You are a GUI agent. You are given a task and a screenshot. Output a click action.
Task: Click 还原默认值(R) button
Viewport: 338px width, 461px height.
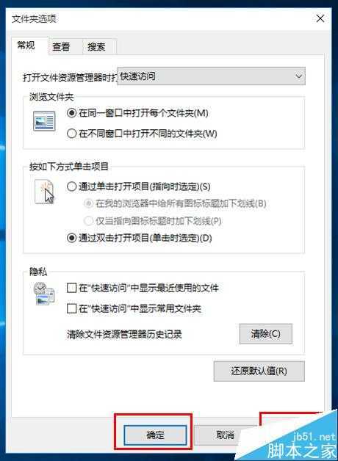point(259,371)
